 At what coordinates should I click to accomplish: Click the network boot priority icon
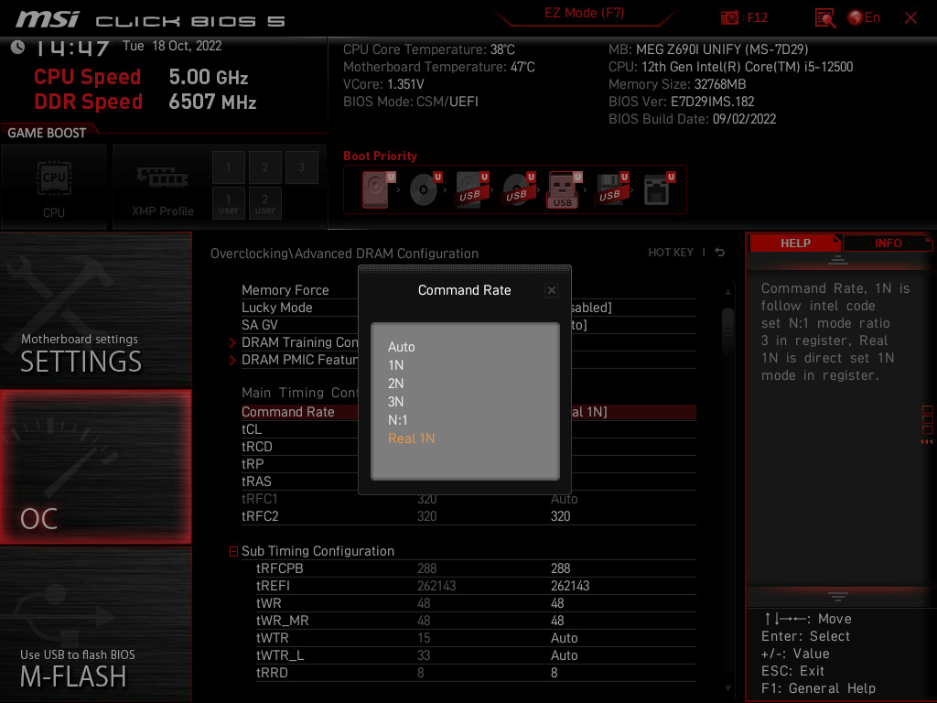coord(659,189)
